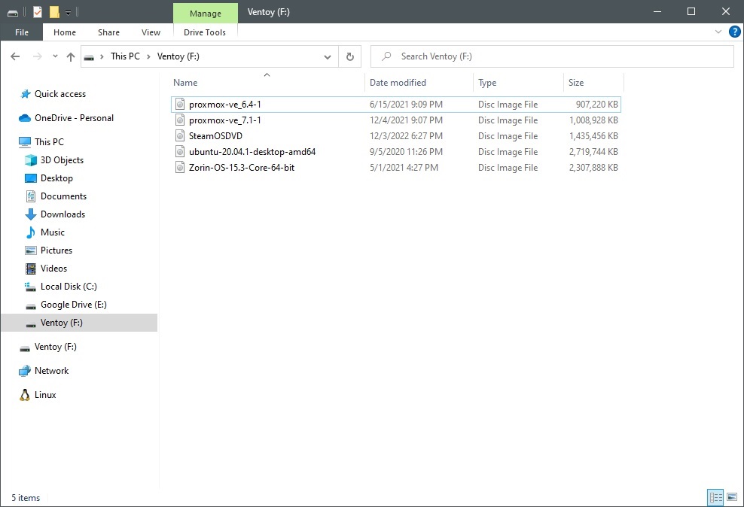Go up one level with the Up arrow
Screen dimensions: 744x507
point(71,56)
